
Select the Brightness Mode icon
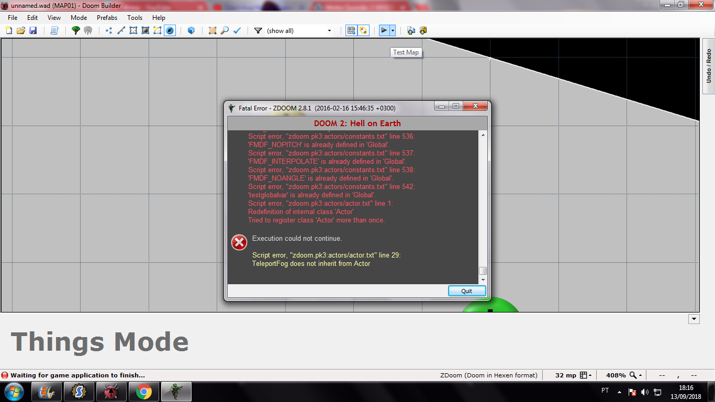point(145,30)
